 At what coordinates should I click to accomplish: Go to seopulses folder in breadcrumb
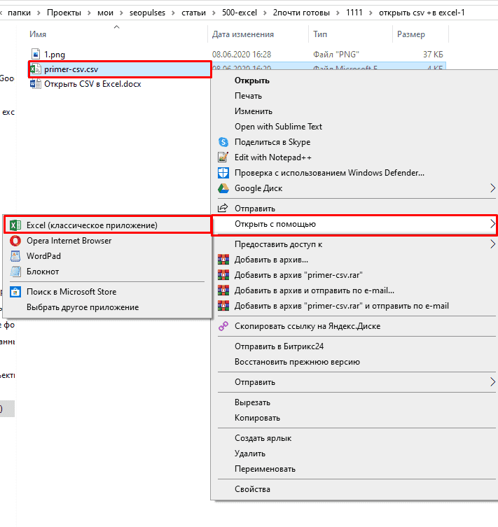click(x=147, y=13)
